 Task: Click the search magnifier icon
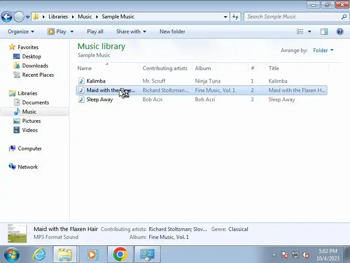[x=344, y=17]
